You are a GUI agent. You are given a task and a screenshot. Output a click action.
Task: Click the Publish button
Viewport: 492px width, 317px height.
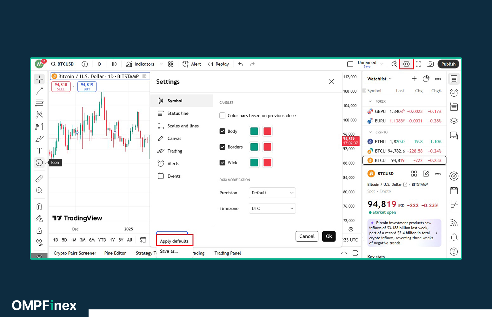[448, 64]
